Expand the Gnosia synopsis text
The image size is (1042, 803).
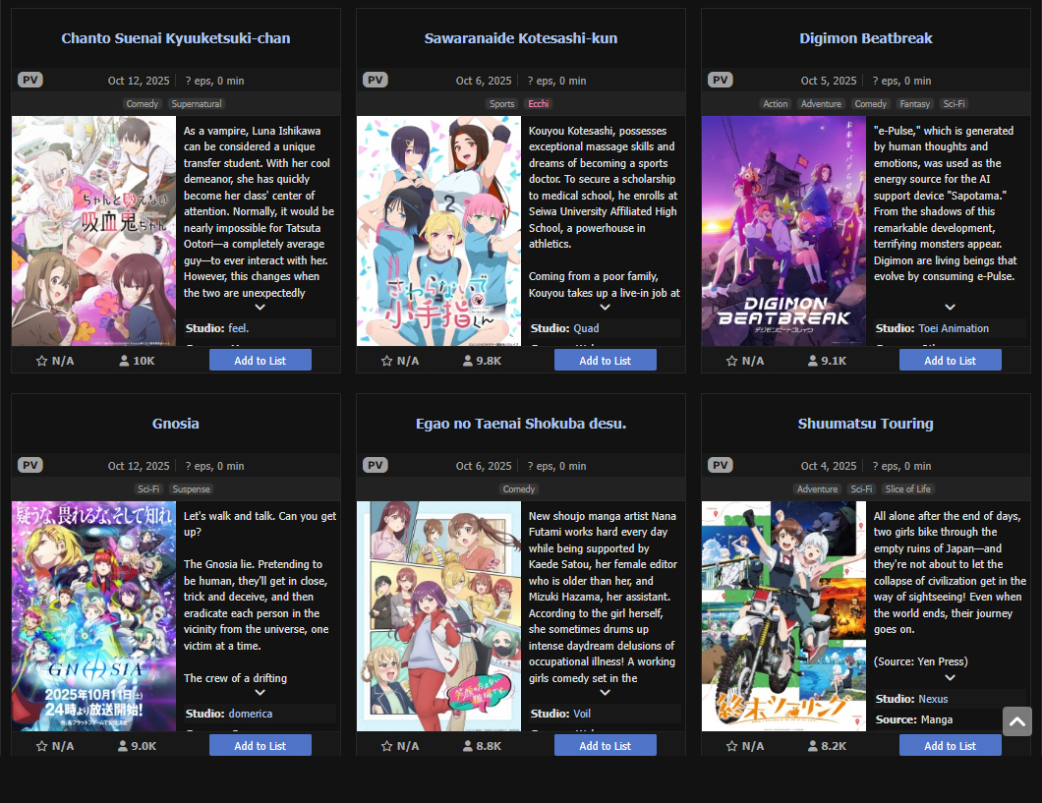click(260, 692)
